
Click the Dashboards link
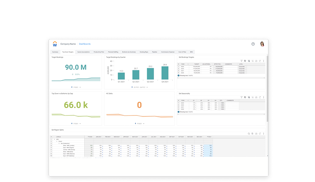[85, 44]
